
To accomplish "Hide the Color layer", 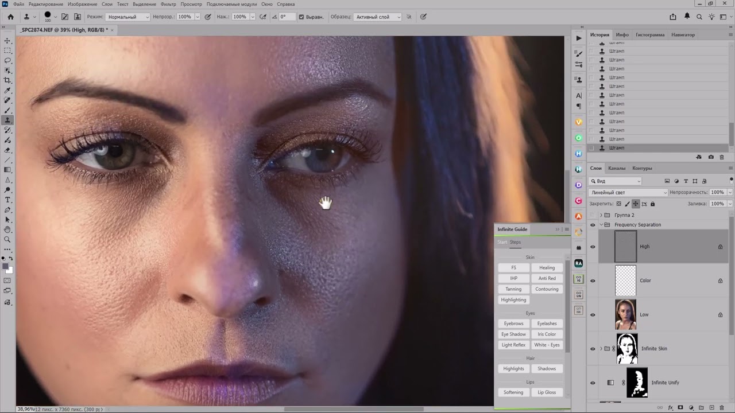I will point(593,280).
